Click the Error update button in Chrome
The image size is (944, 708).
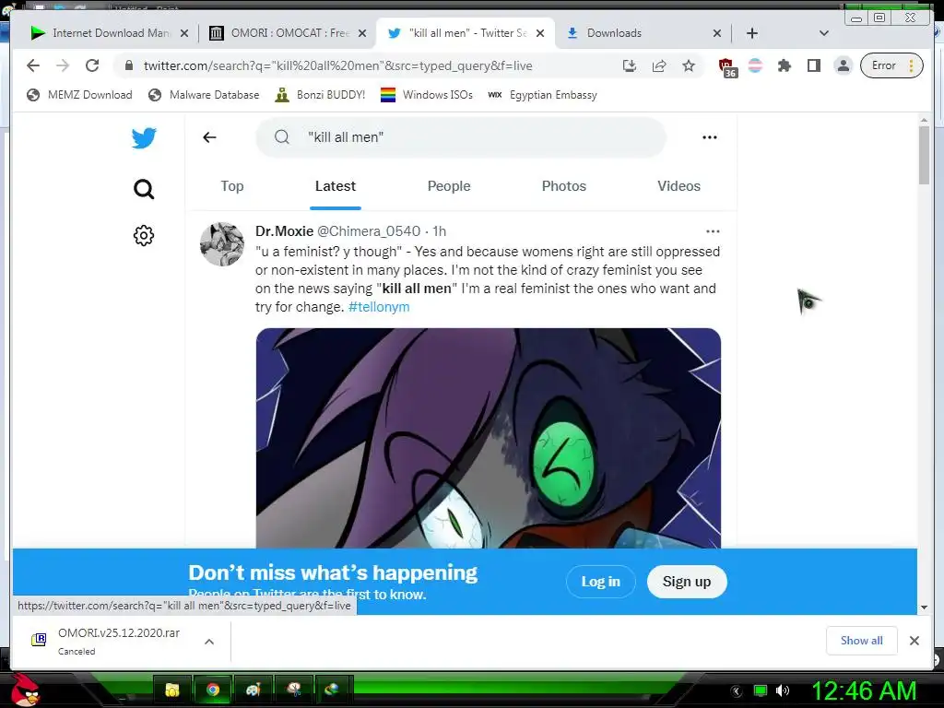point(891,65)
